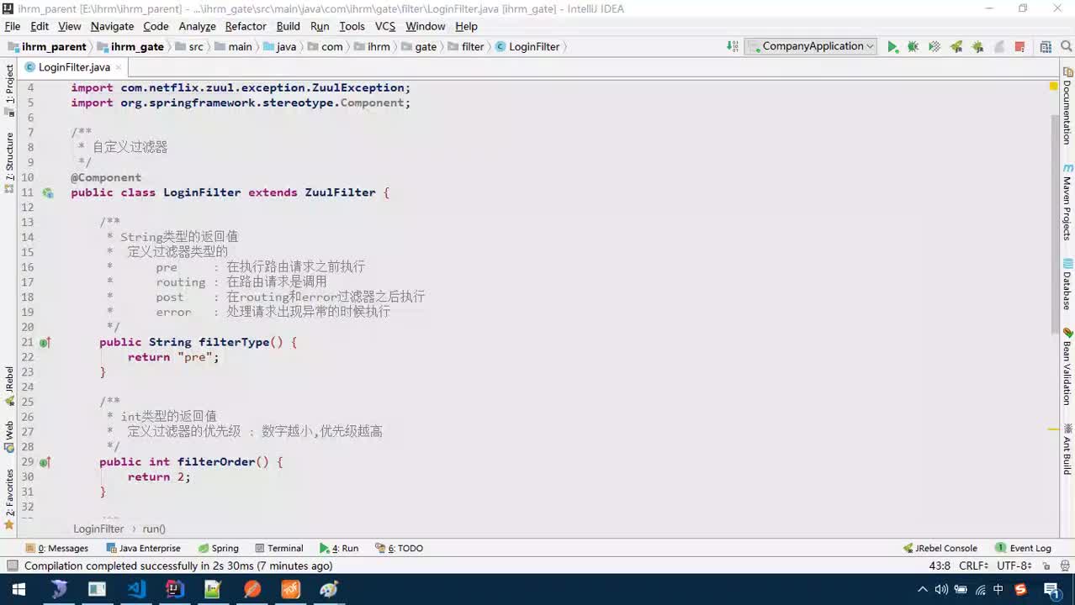Click the editor vertical scrollbar
1075x605 pixels.
pyautogui.click(x=1056, y=226)
